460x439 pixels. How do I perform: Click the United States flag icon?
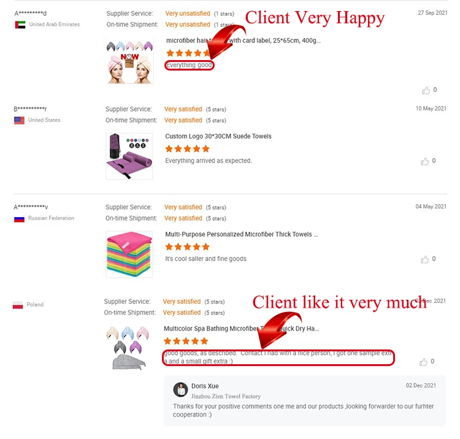coord(20,120)
